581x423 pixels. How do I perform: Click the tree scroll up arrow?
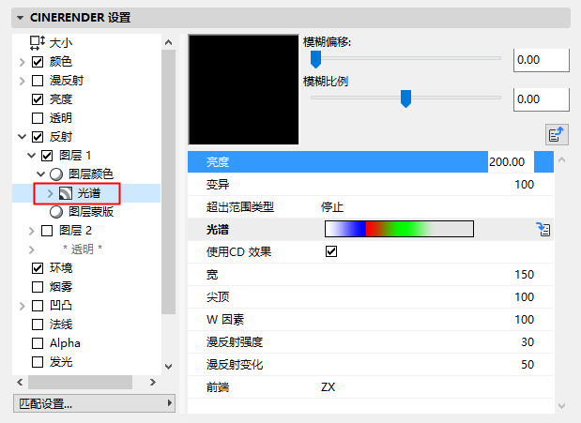coord(169,42)
